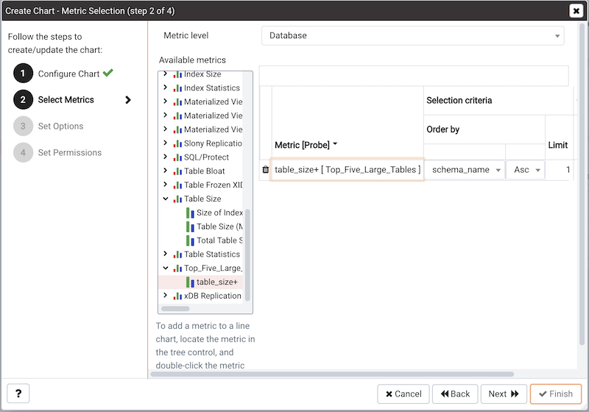This screenshot has height=412, width=589.
Task: Click the Finish button
Action: tap(556, 394)
